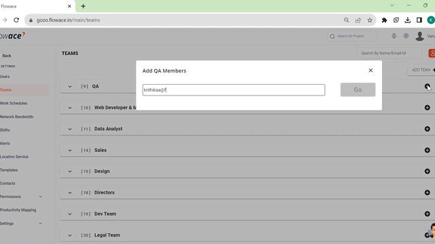The height and width of the screenshot is (244, 435).
Task: Open the user profile avatar menu
Action: tap(420, 36)
